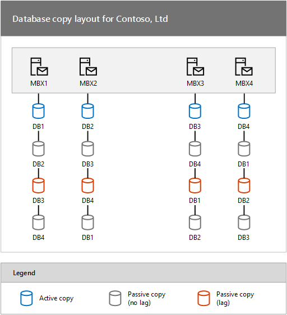The image size is (287, 315).
Task: Click the Passive copy (lag) legend text
Action: click(235, 299)
